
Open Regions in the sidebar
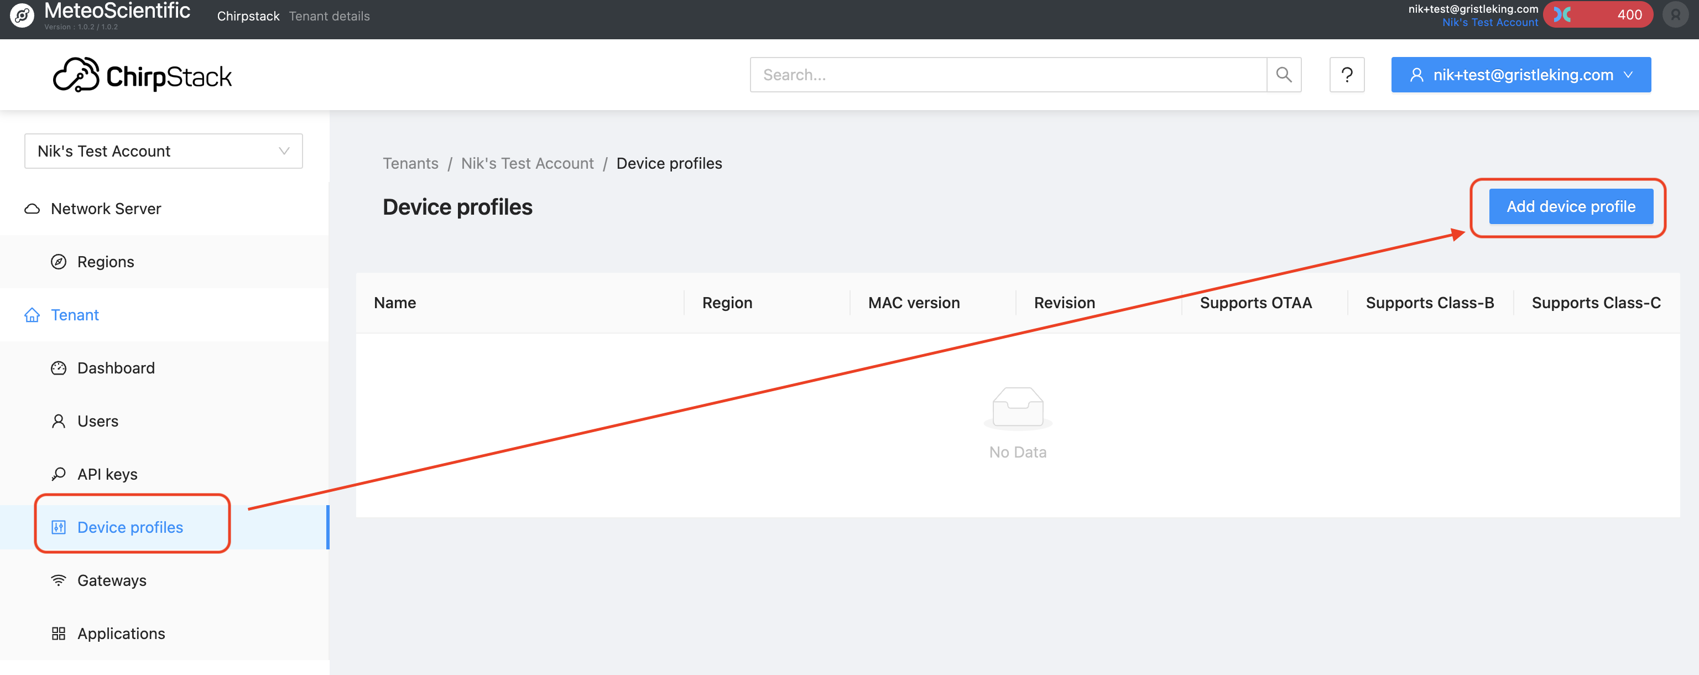[x=106, y=262]
